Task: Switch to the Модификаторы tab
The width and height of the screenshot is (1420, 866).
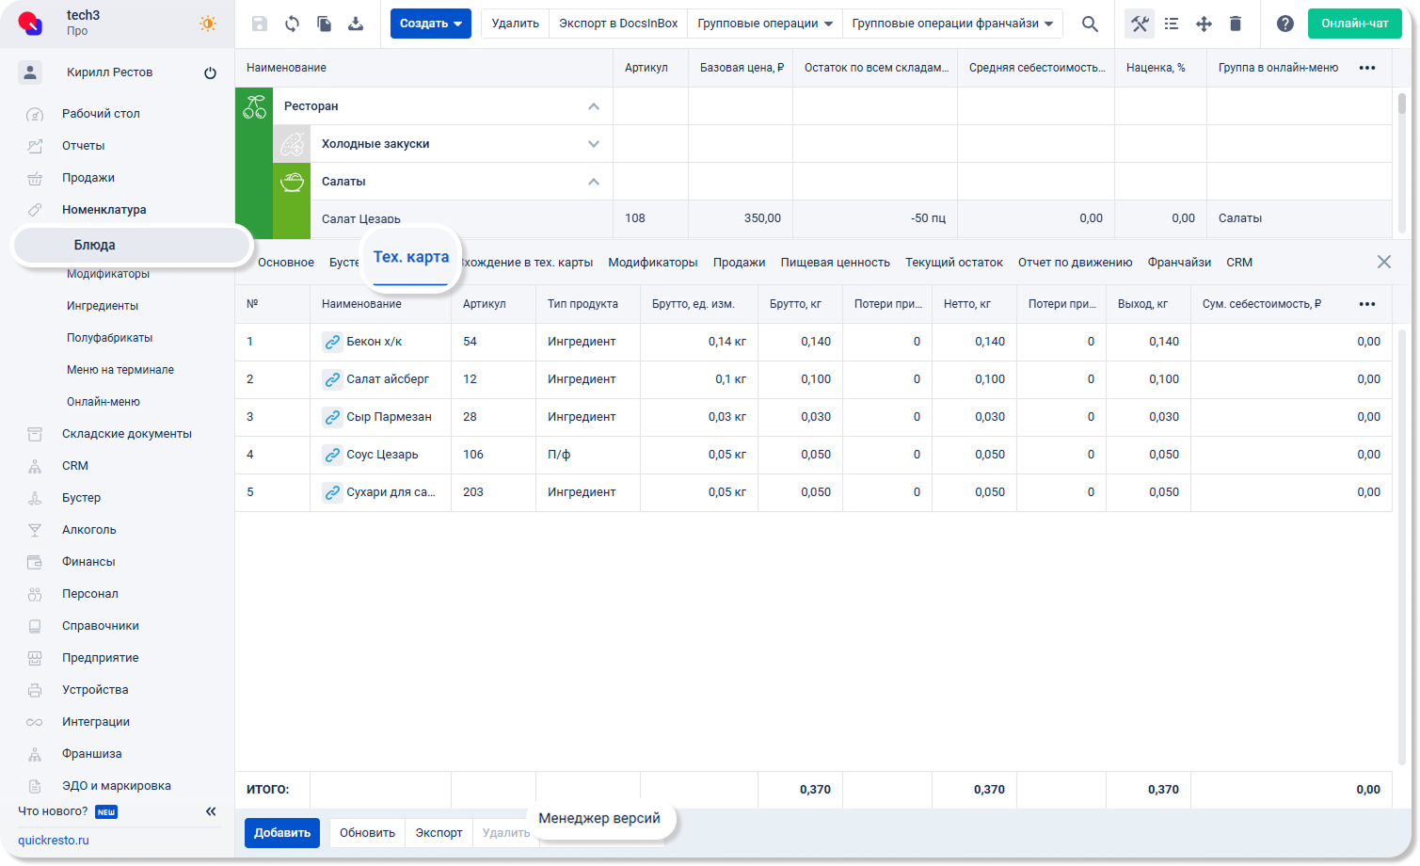Action: click(652, 263)
